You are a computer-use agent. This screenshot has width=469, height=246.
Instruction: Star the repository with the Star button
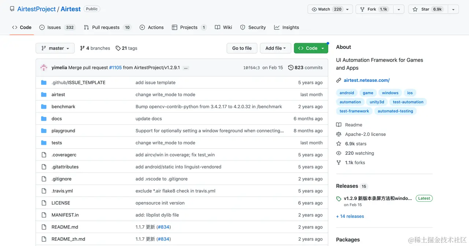click(x=428, y=9)
